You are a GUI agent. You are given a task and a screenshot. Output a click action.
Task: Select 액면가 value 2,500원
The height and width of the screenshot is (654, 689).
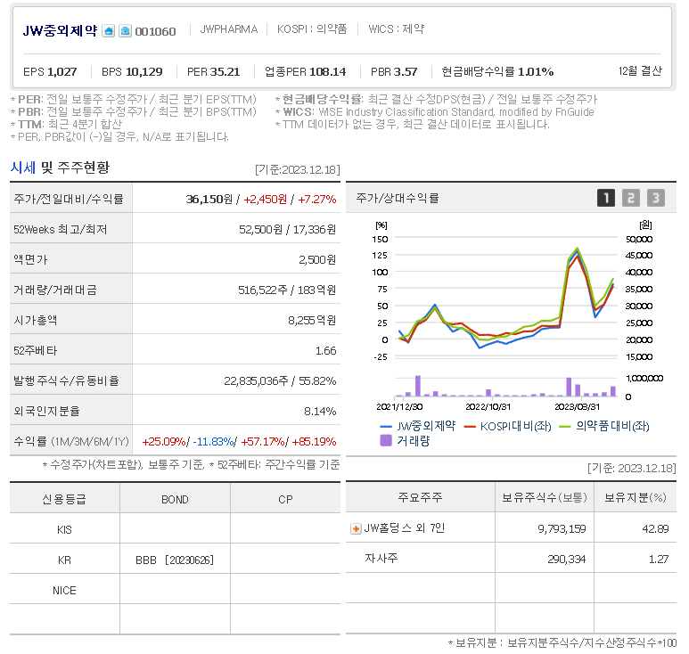[317, 260]
